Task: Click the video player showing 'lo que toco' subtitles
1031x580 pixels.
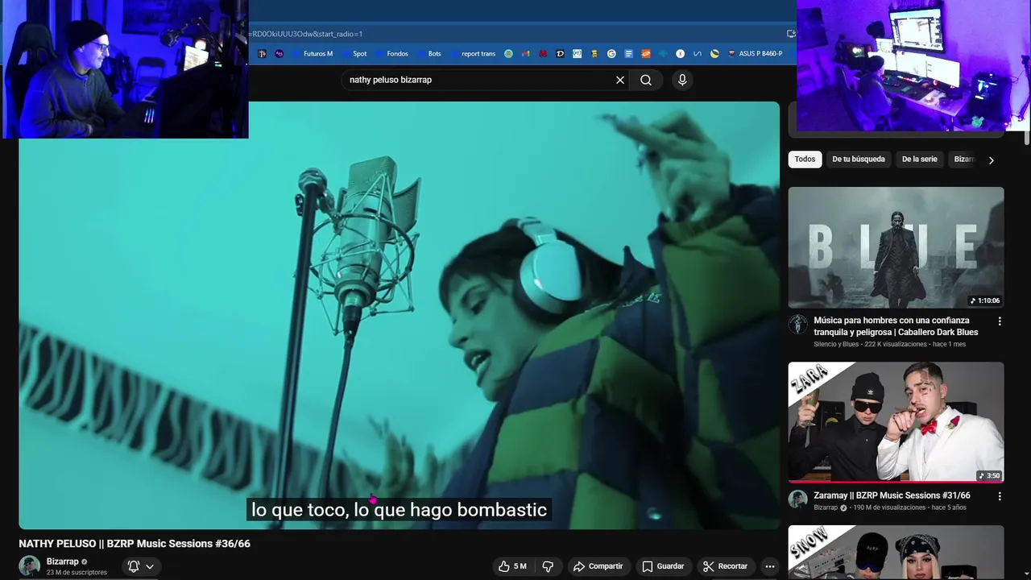Action: (x=400, y=315)
